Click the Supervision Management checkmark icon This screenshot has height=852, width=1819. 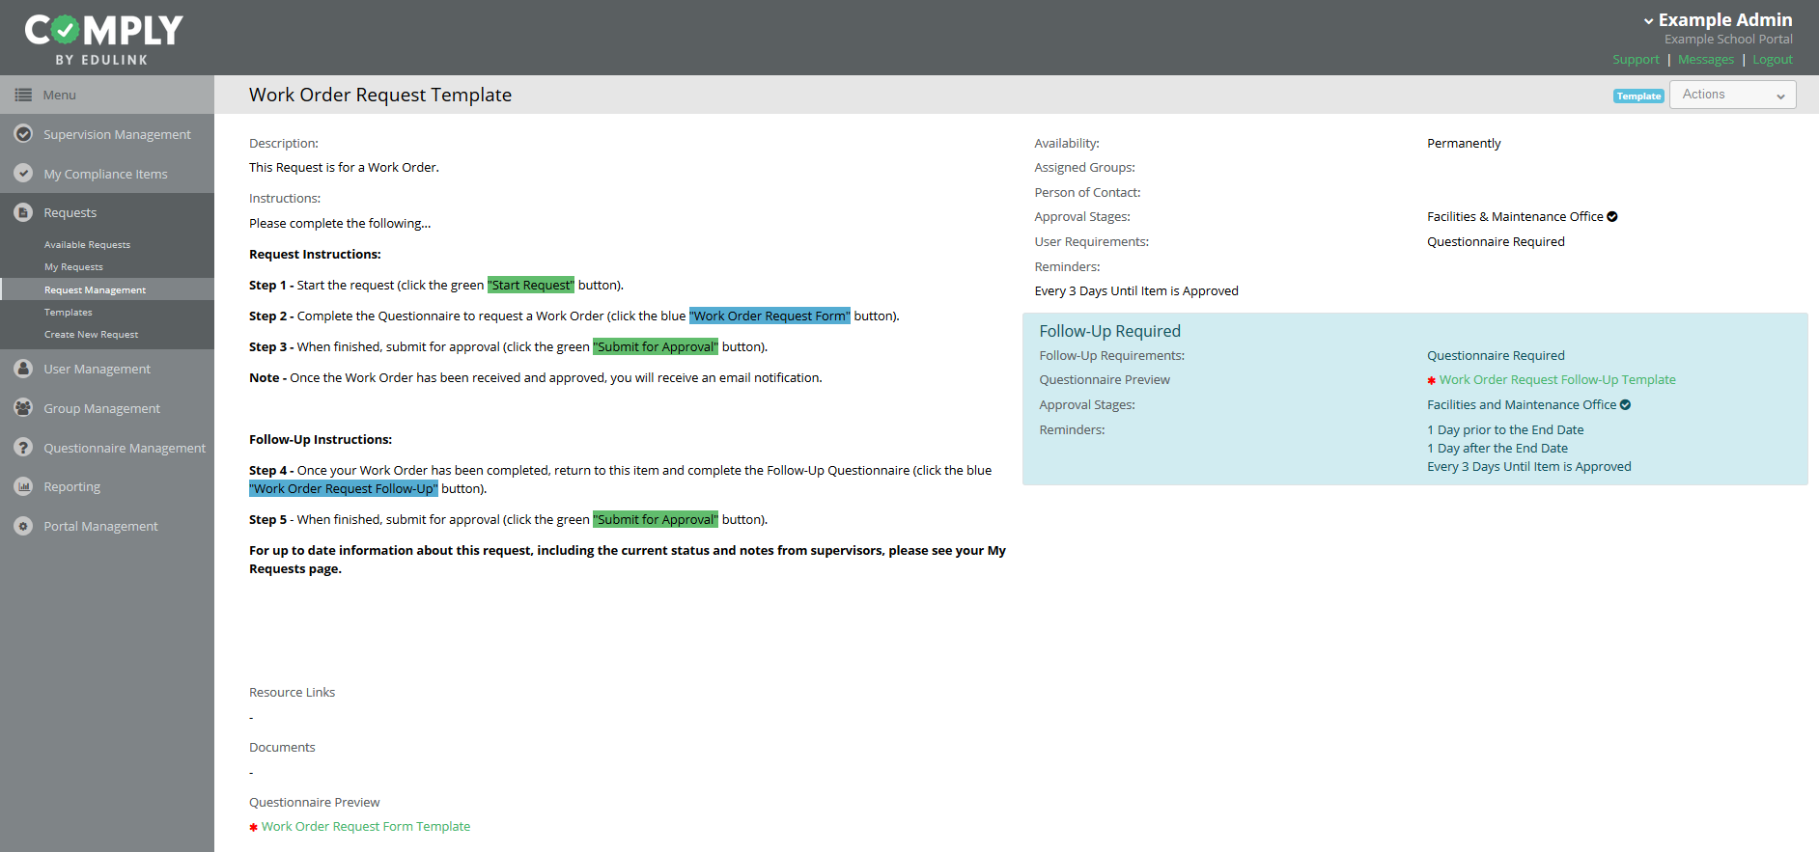click(x=23, y=134)
